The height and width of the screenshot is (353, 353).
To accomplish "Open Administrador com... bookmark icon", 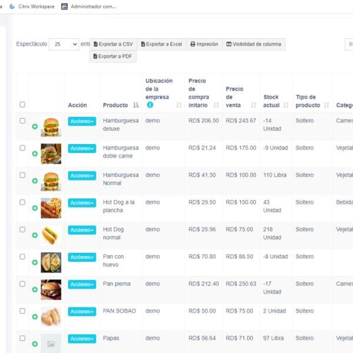I will click(64, 6).
